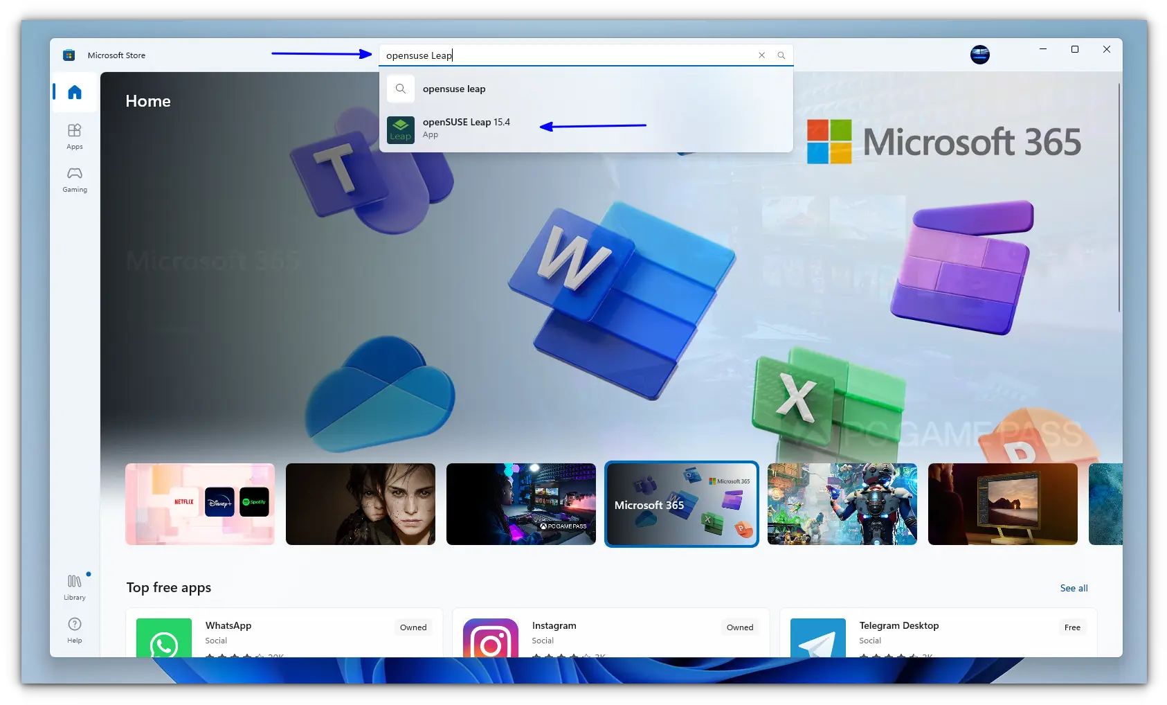Click the magnifier search button
Screen dimensions: 1167x705
781,55
